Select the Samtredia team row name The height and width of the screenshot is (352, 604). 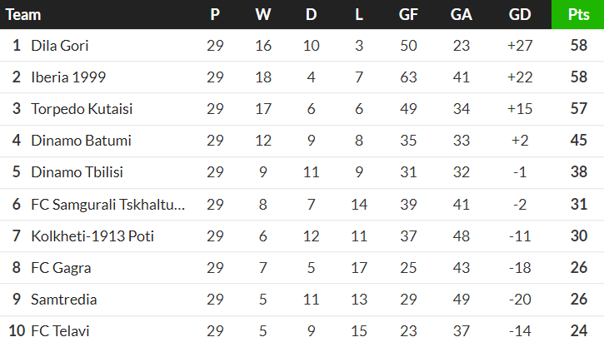64,300
